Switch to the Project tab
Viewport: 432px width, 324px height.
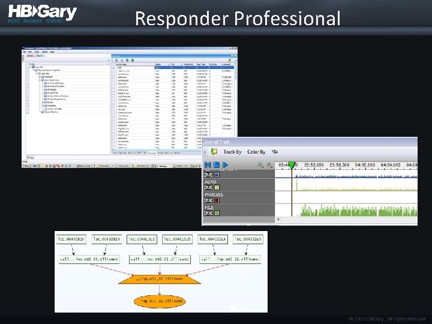[x=31, y=56]
